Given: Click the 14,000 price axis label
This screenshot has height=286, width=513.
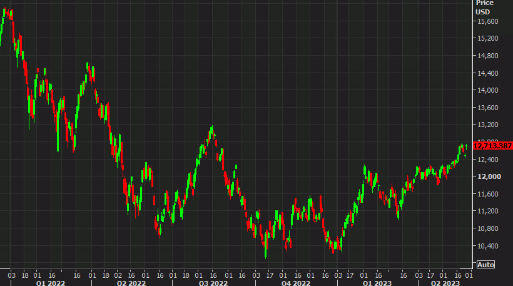Looking at the screenshot, I should point(488,90).
